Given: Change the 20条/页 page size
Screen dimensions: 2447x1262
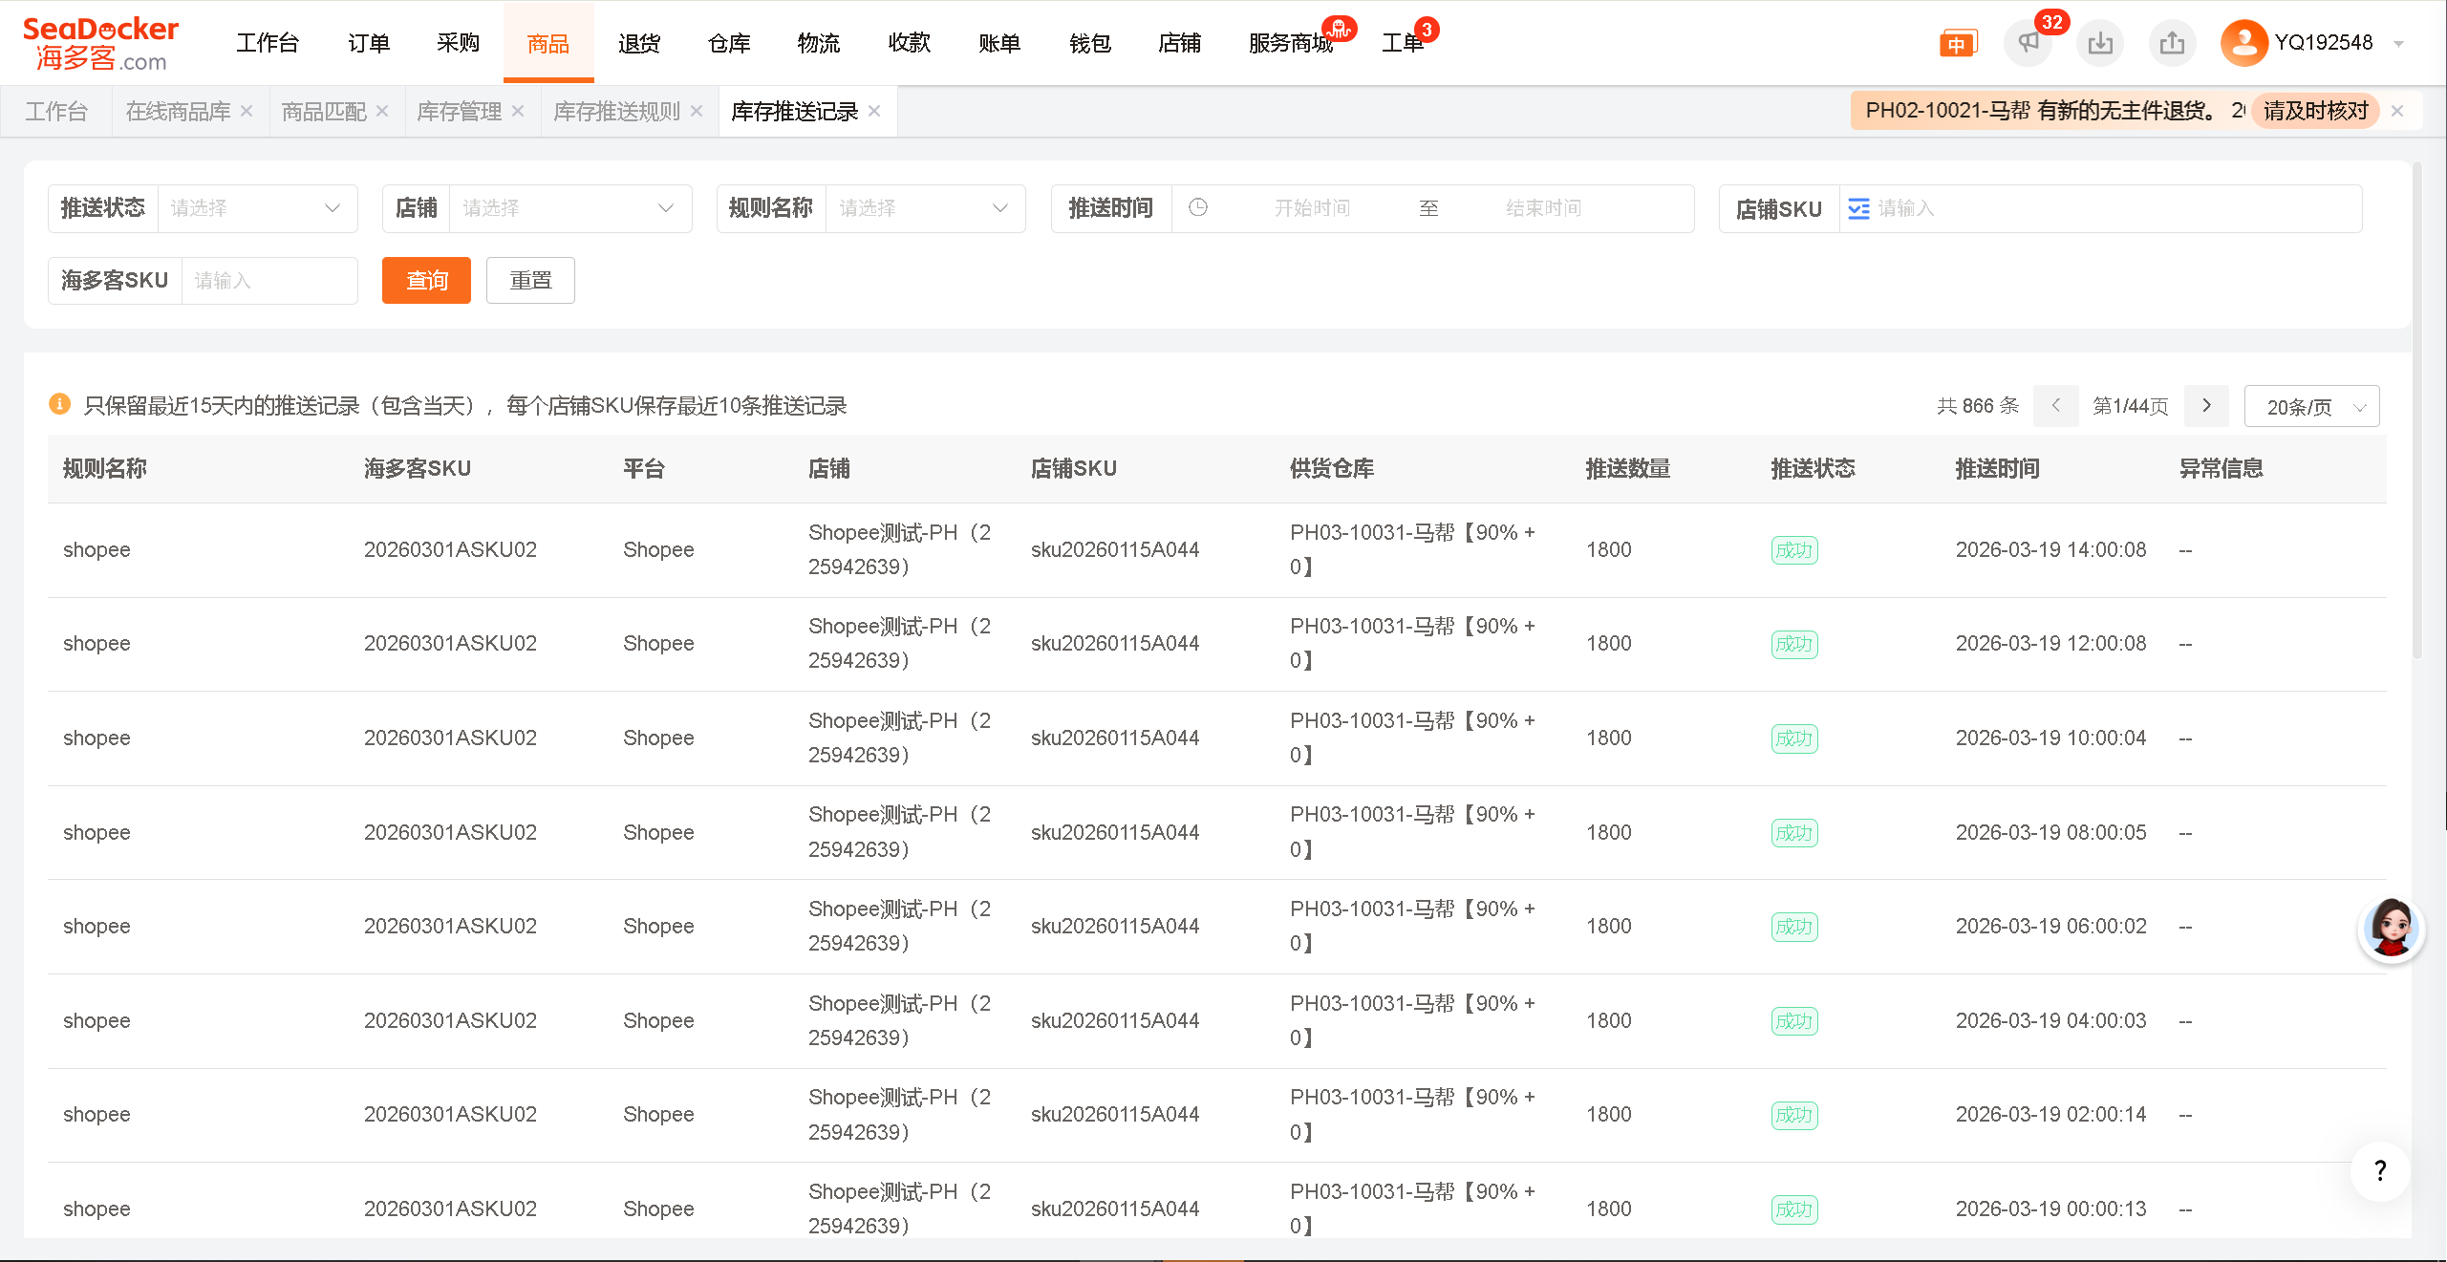Looking at the screenshot, I should [x=2311, y=407].
